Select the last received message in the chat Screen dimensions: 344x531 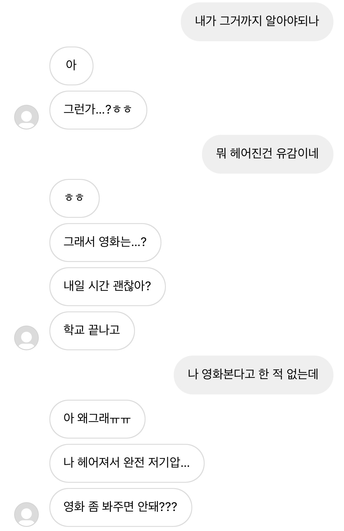click(x=120, y=507)
